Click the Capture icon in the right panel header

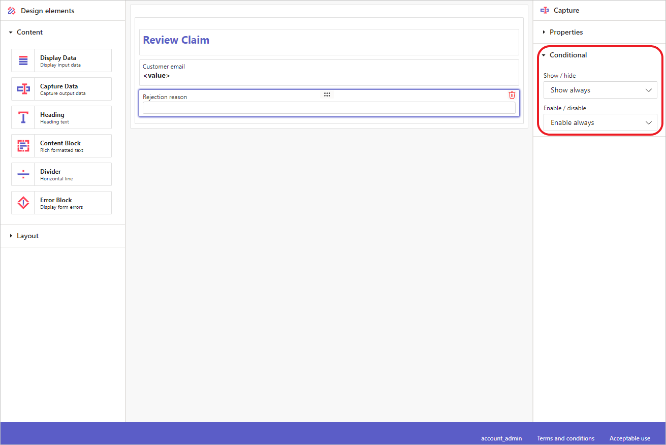click(545, 10)
